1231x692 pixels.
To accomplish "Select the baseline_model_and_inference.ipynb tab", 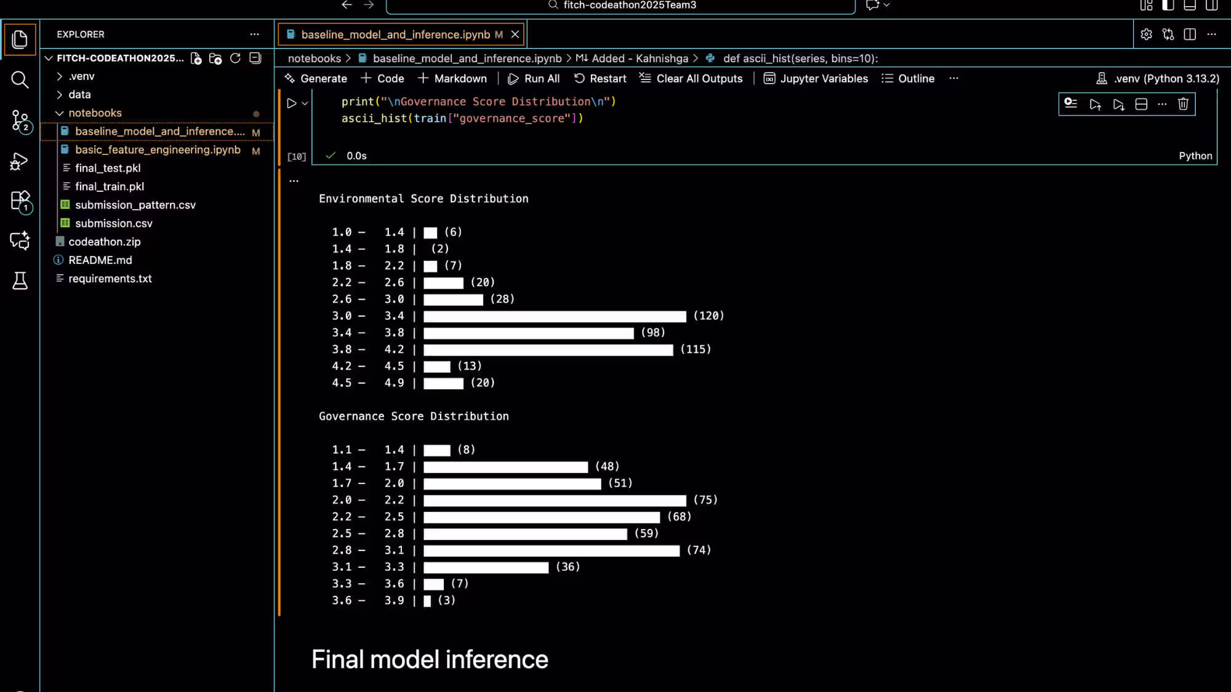I will click(x=395, y=34).
